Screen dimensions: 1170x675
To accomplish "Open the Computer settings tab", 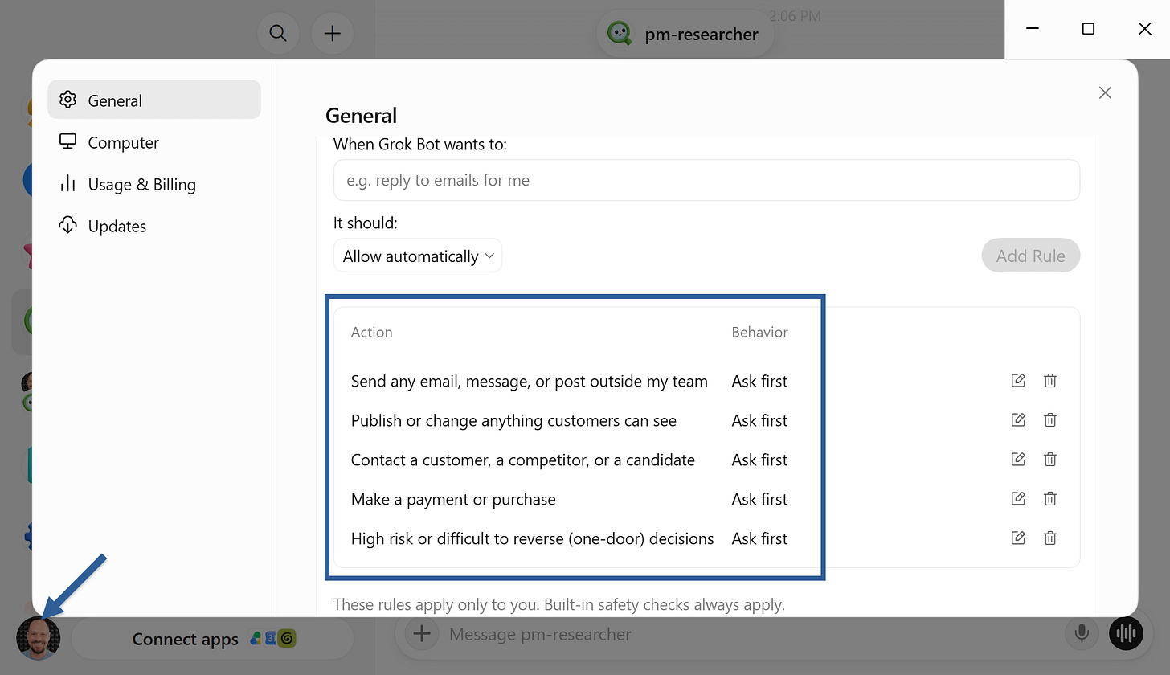I will click(x=154, y=142).
